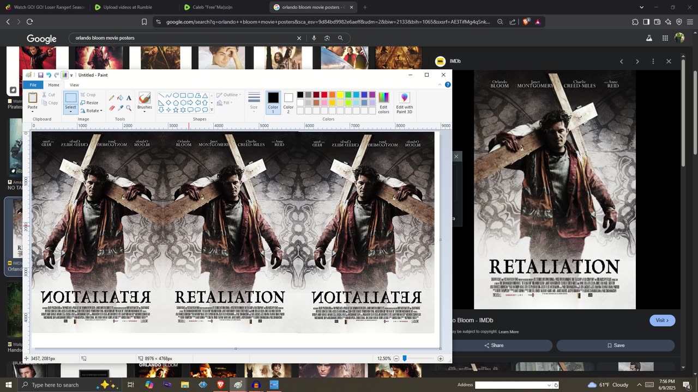698x392 pixels.
Task: Switch to the View ribbon tab
Action: pyautogui.click(x=74, y=85)
